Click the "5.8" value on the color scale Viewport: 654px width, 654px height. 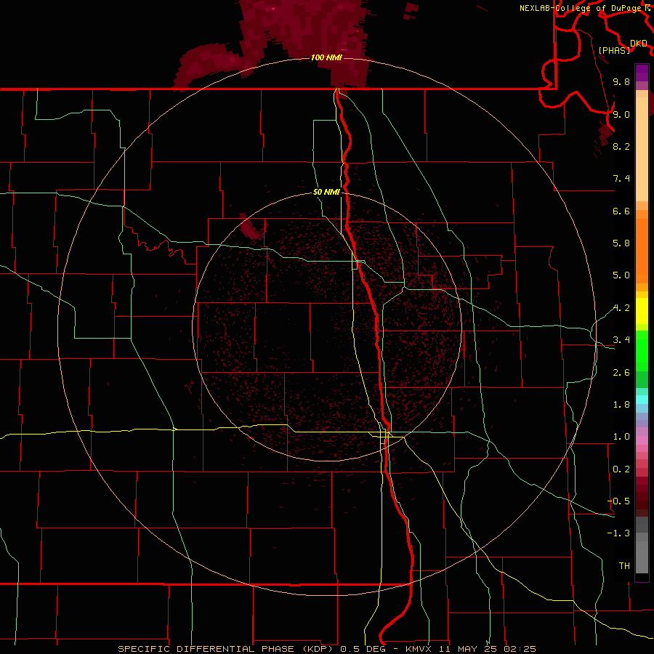pyautogui.click(x=621, y=243)
